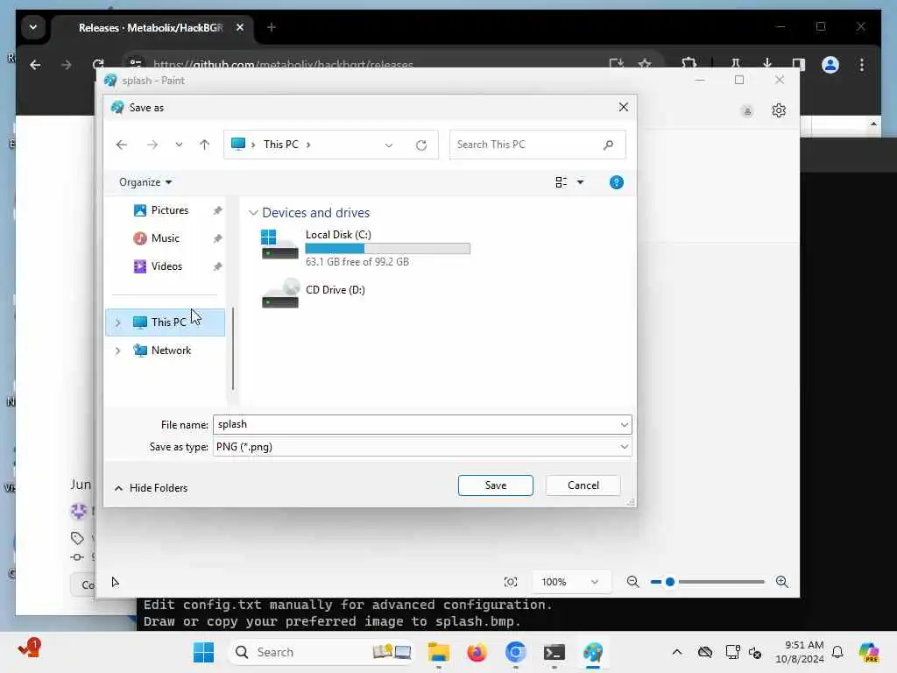Open a new browser tab
Image resolution: width=897 pixels, height=673 pixels.
(272, 27)
